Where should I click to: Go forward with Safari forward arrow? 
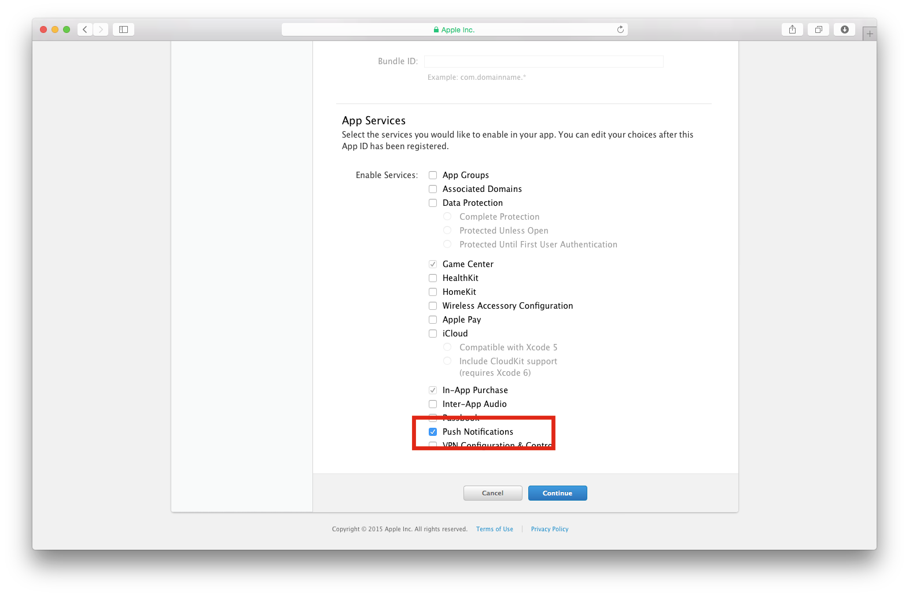tap(101, 29)
